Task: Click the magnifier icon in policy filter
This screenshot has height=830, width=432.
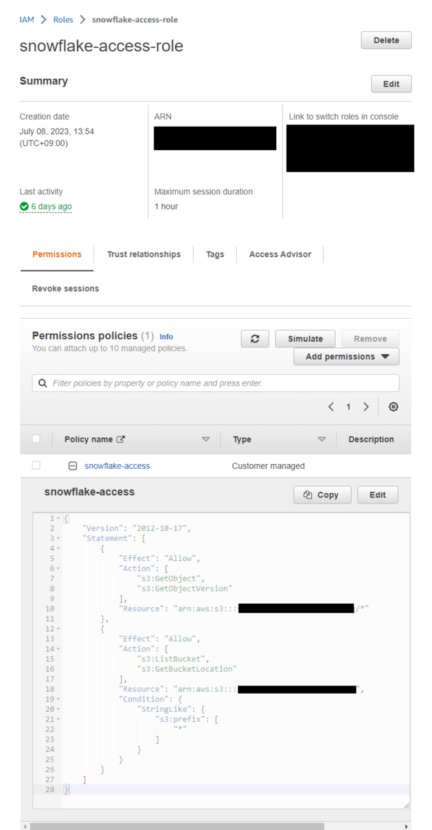Action: click(43, 383)
